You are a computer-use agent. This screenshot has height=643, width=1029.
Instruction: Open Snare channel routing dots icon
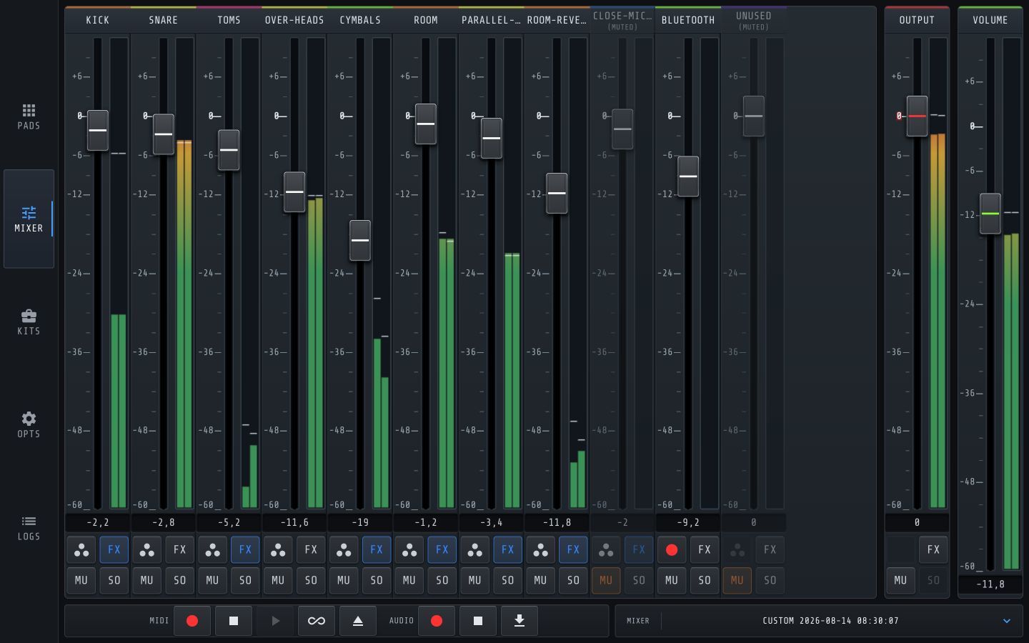pos(147,550)
